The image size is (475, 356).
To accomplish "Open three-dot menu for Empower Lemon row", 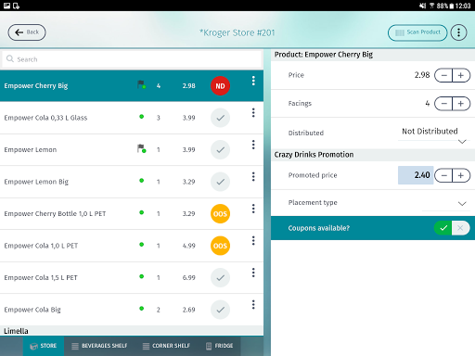I will [253, 145].
